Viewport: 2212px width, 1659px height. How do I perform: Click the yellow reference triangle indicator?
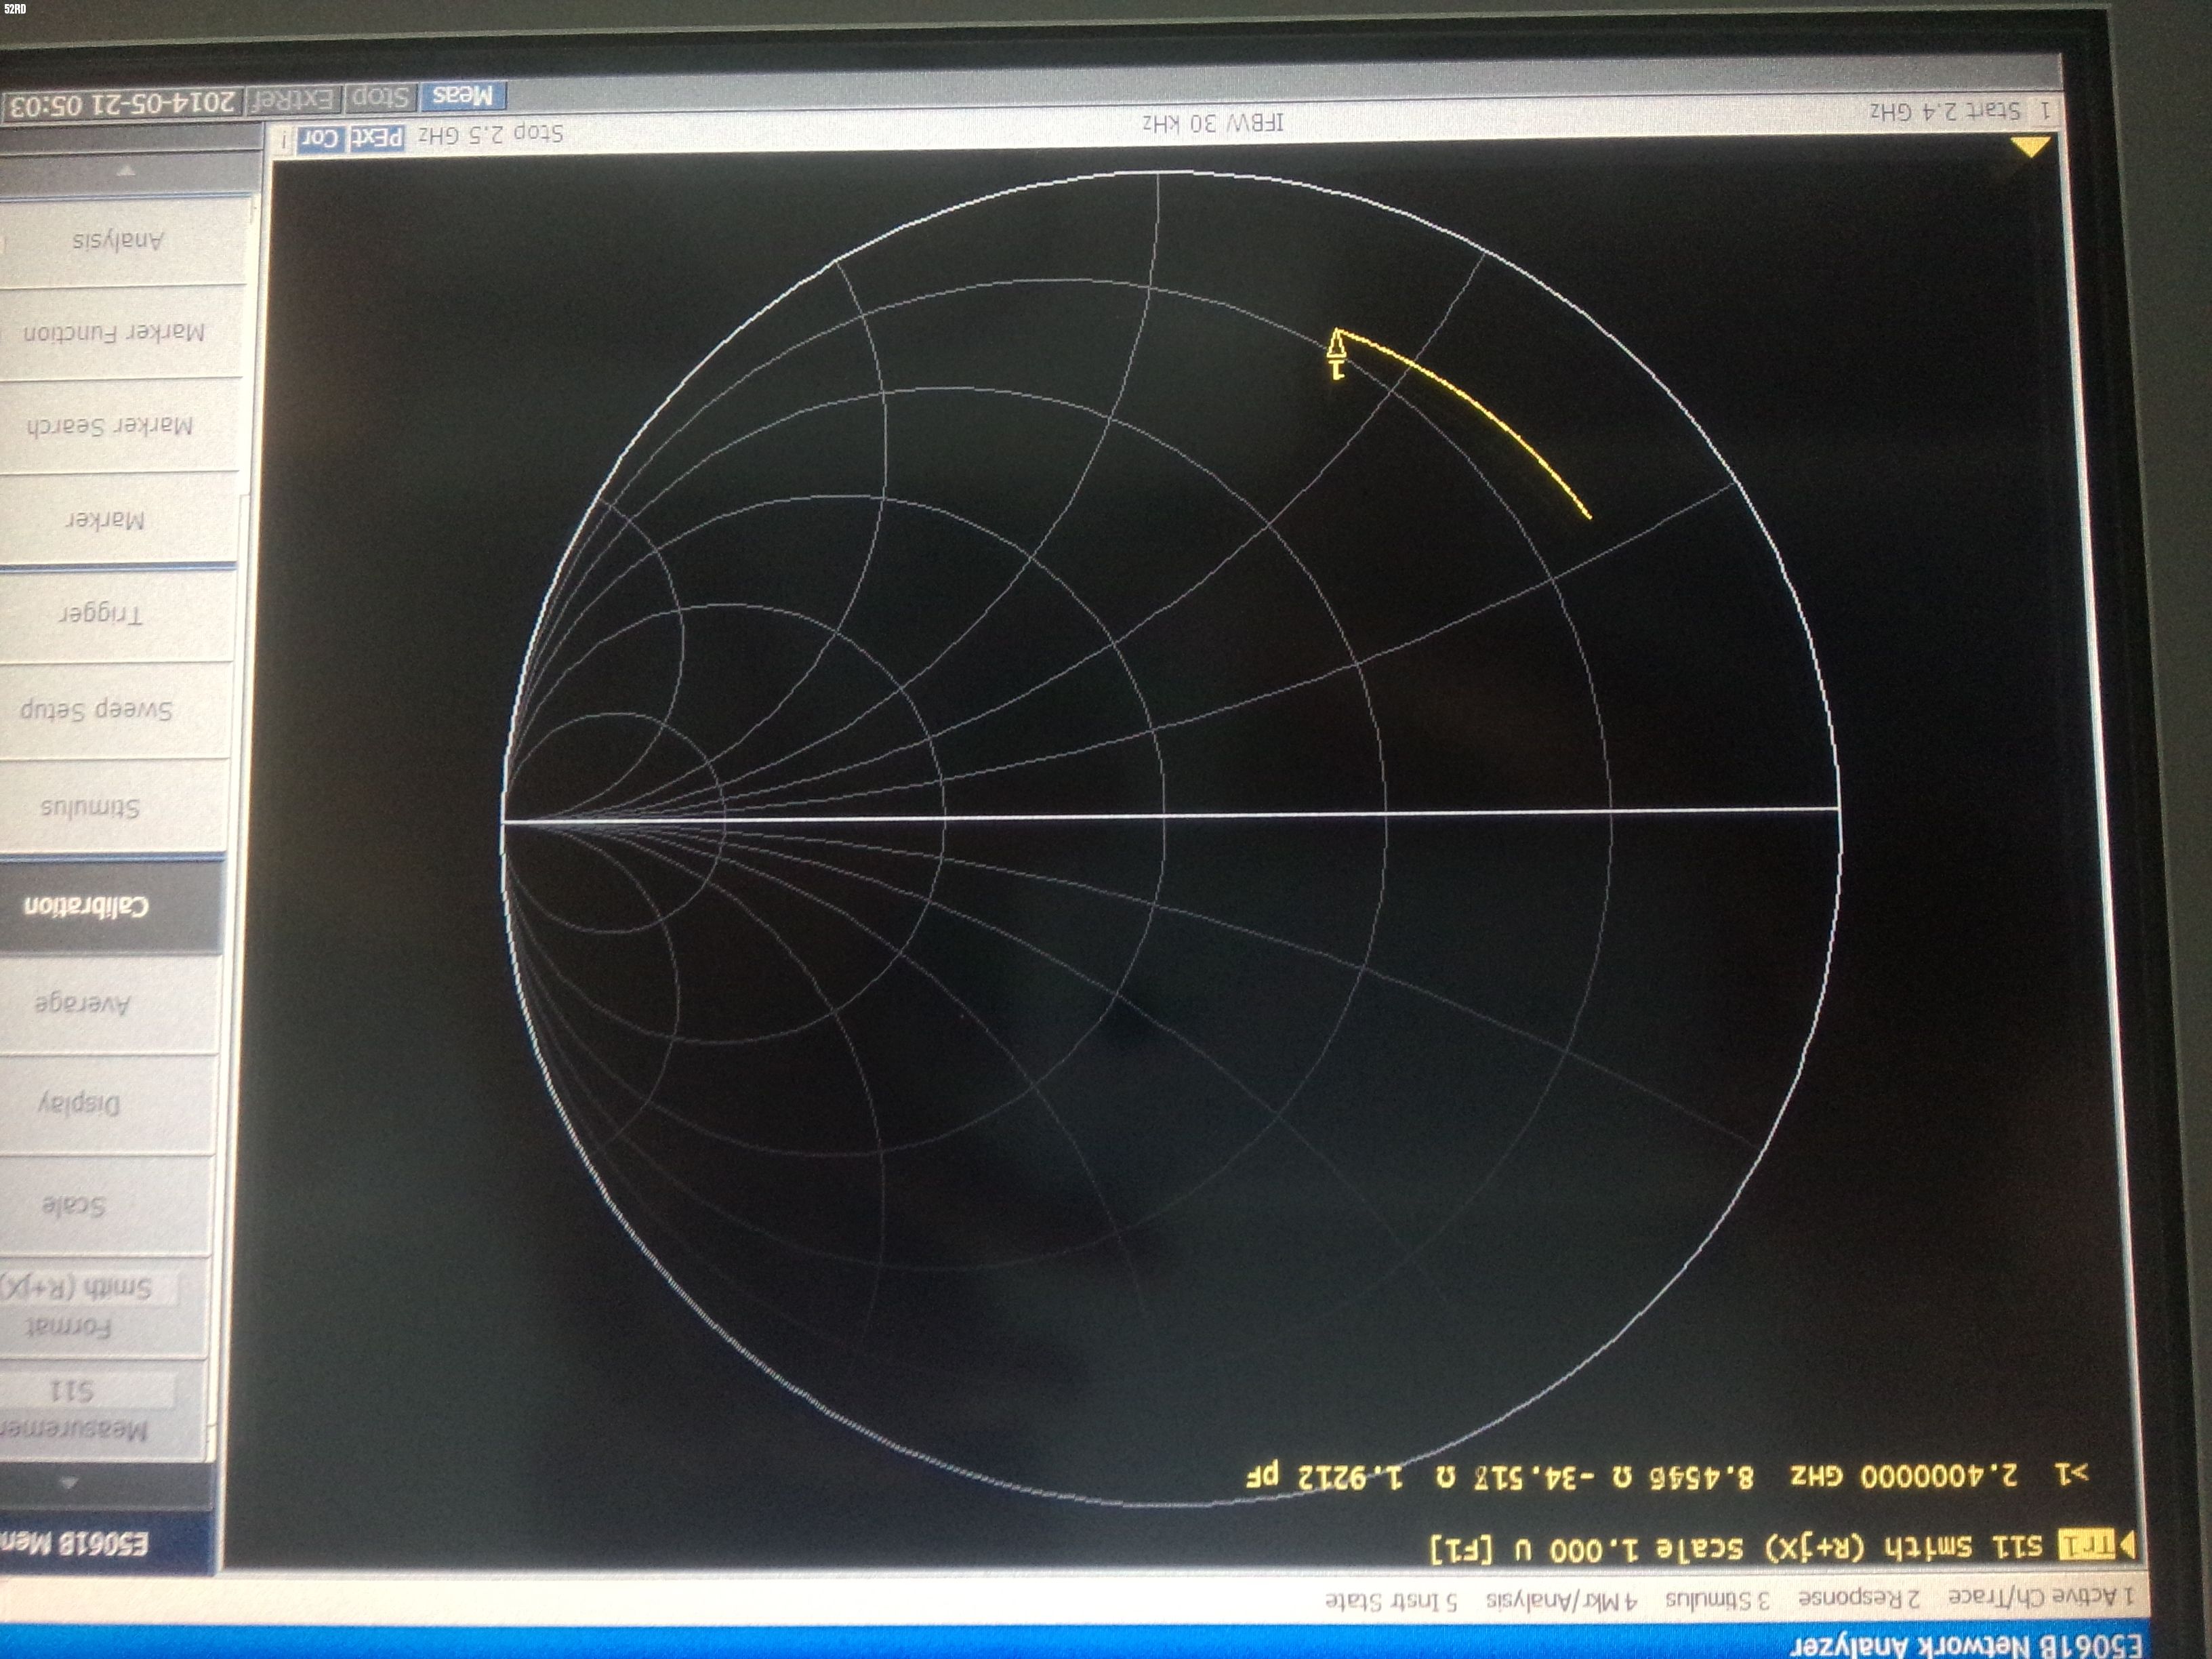(2031, 148)
